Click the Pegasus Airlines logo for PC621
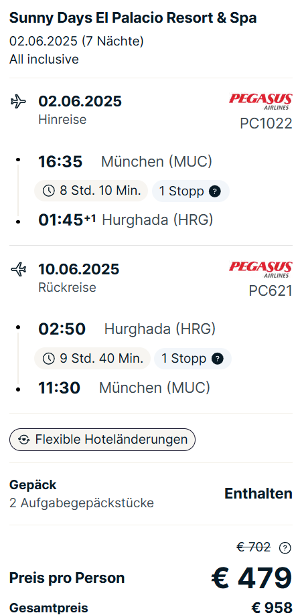The width and height of the screenshot is (304, 615). pyautogui.click(x=260, y=270)
